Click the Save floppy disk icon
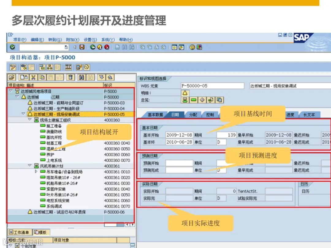Screen dimensions: 331x248 (82, 47)
